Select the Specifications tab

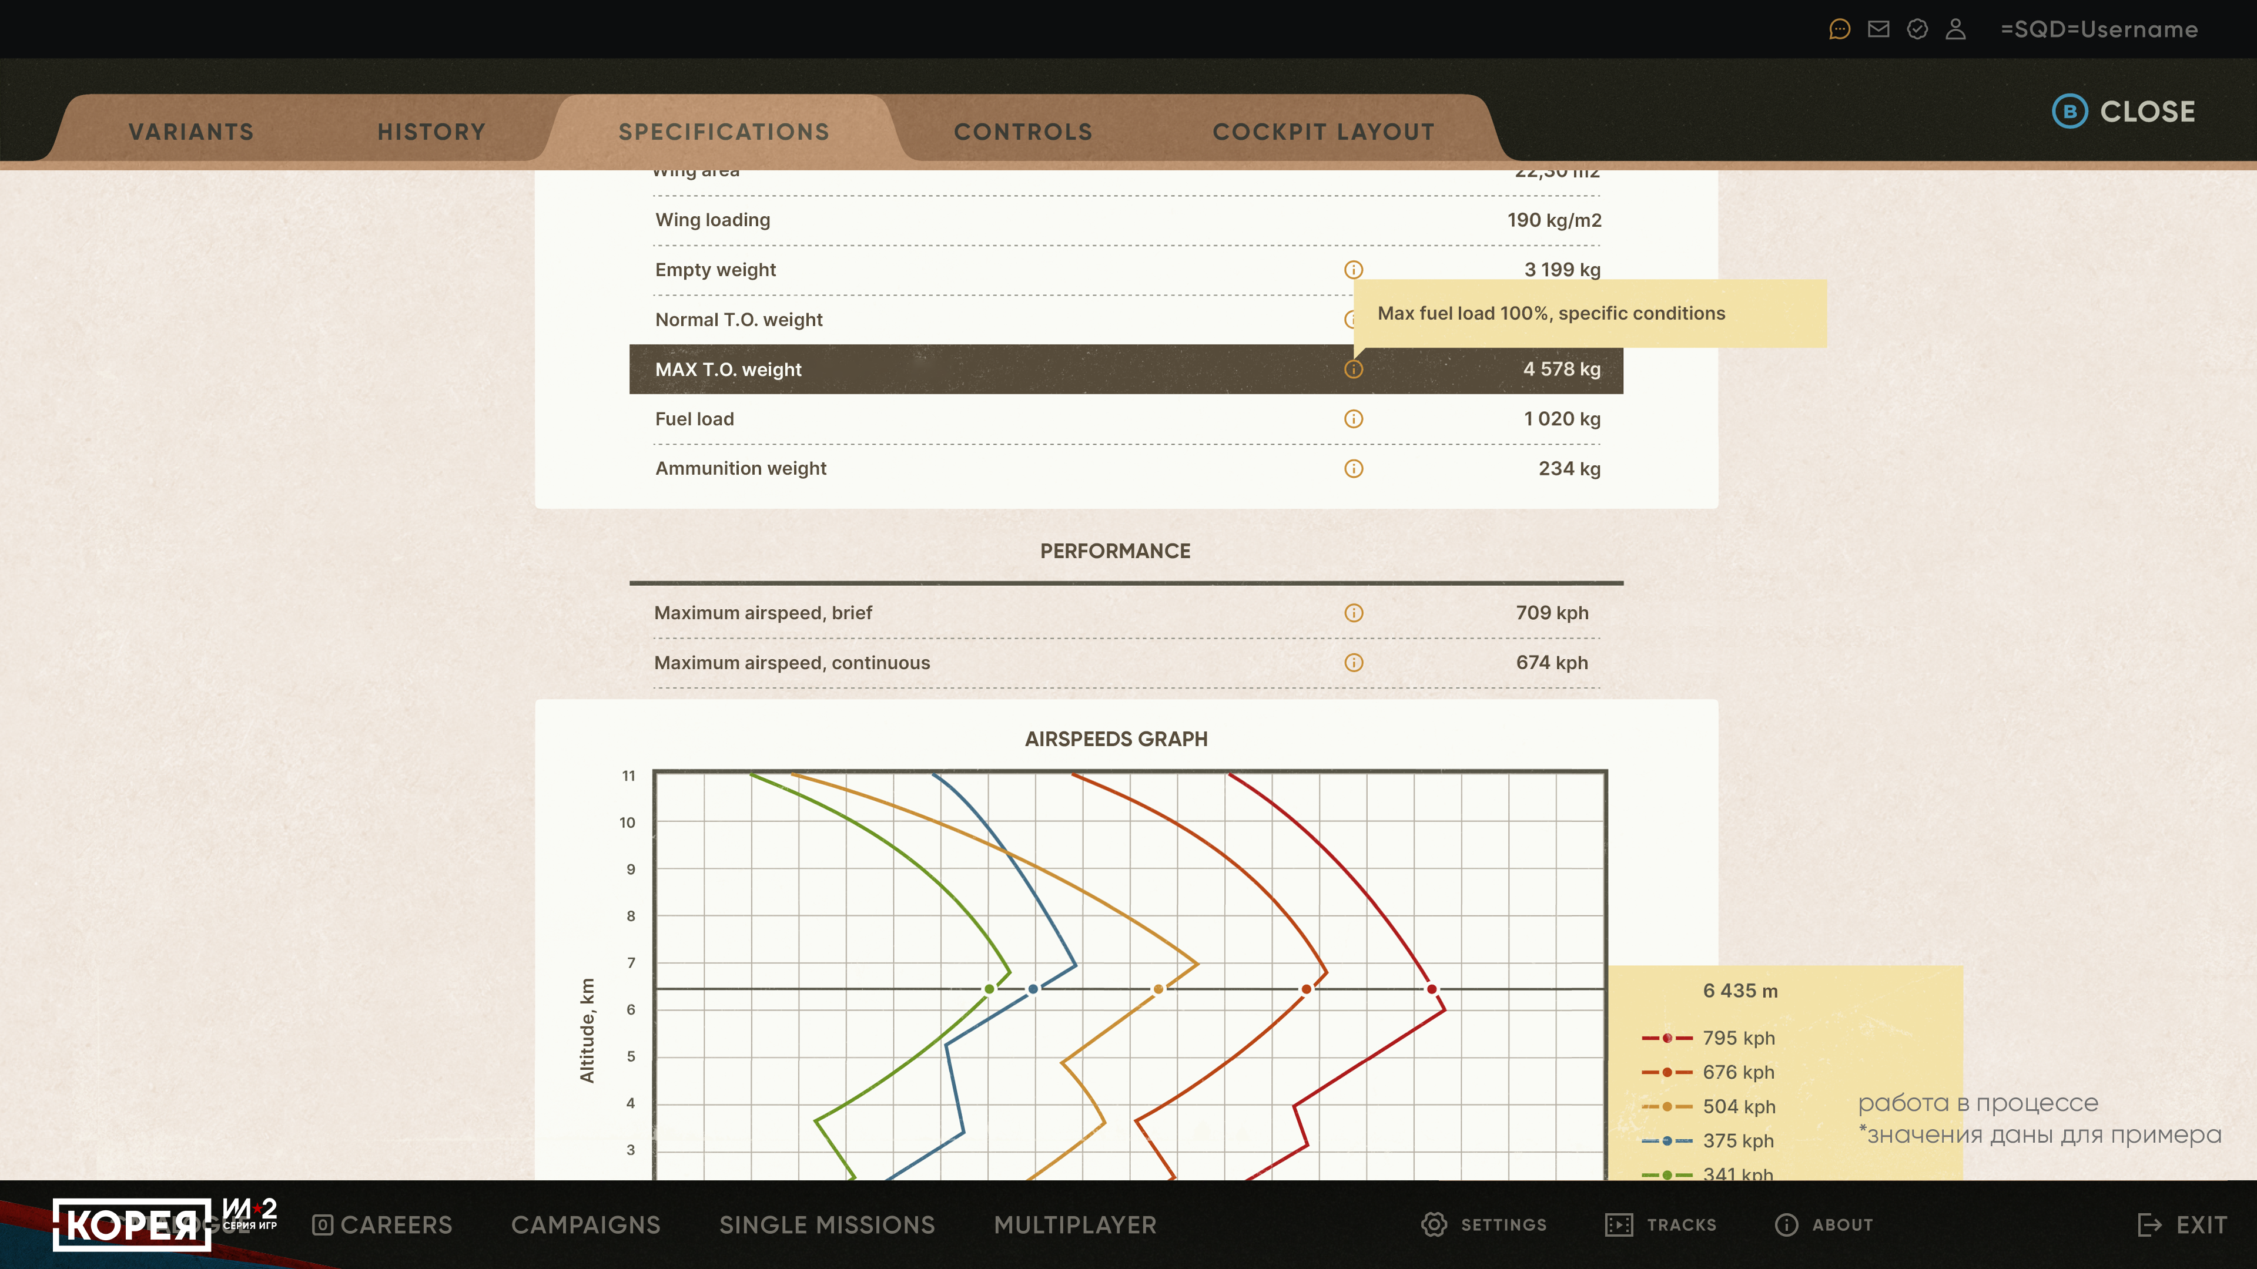[x=724, y=132]
